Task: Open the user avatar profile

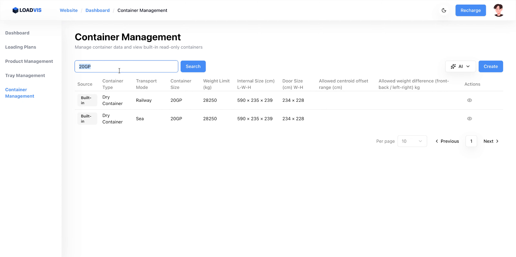Action: 499,10
